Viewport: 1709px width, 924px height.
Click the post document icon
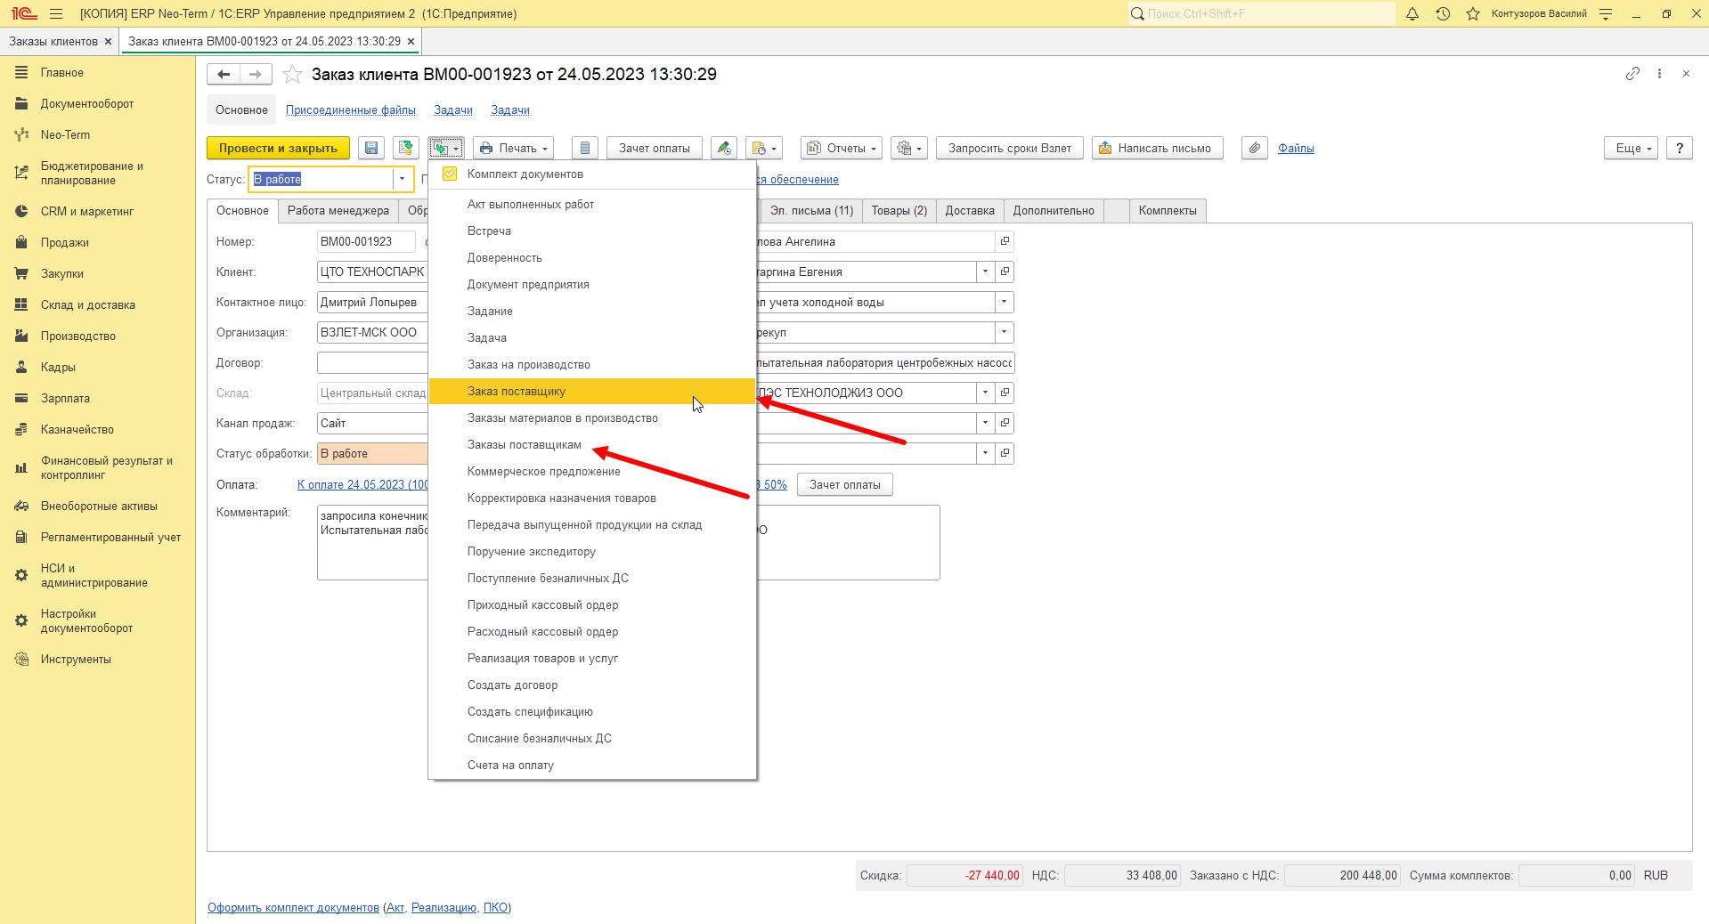pyautogui.click(x=406, y=148)
